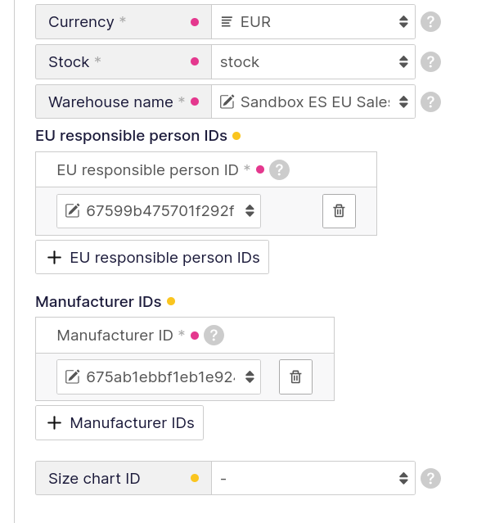The height and width of the screenshot is (523, 477).
Task: Expand the Stock mapping dropdown
Action: (313, 61)
